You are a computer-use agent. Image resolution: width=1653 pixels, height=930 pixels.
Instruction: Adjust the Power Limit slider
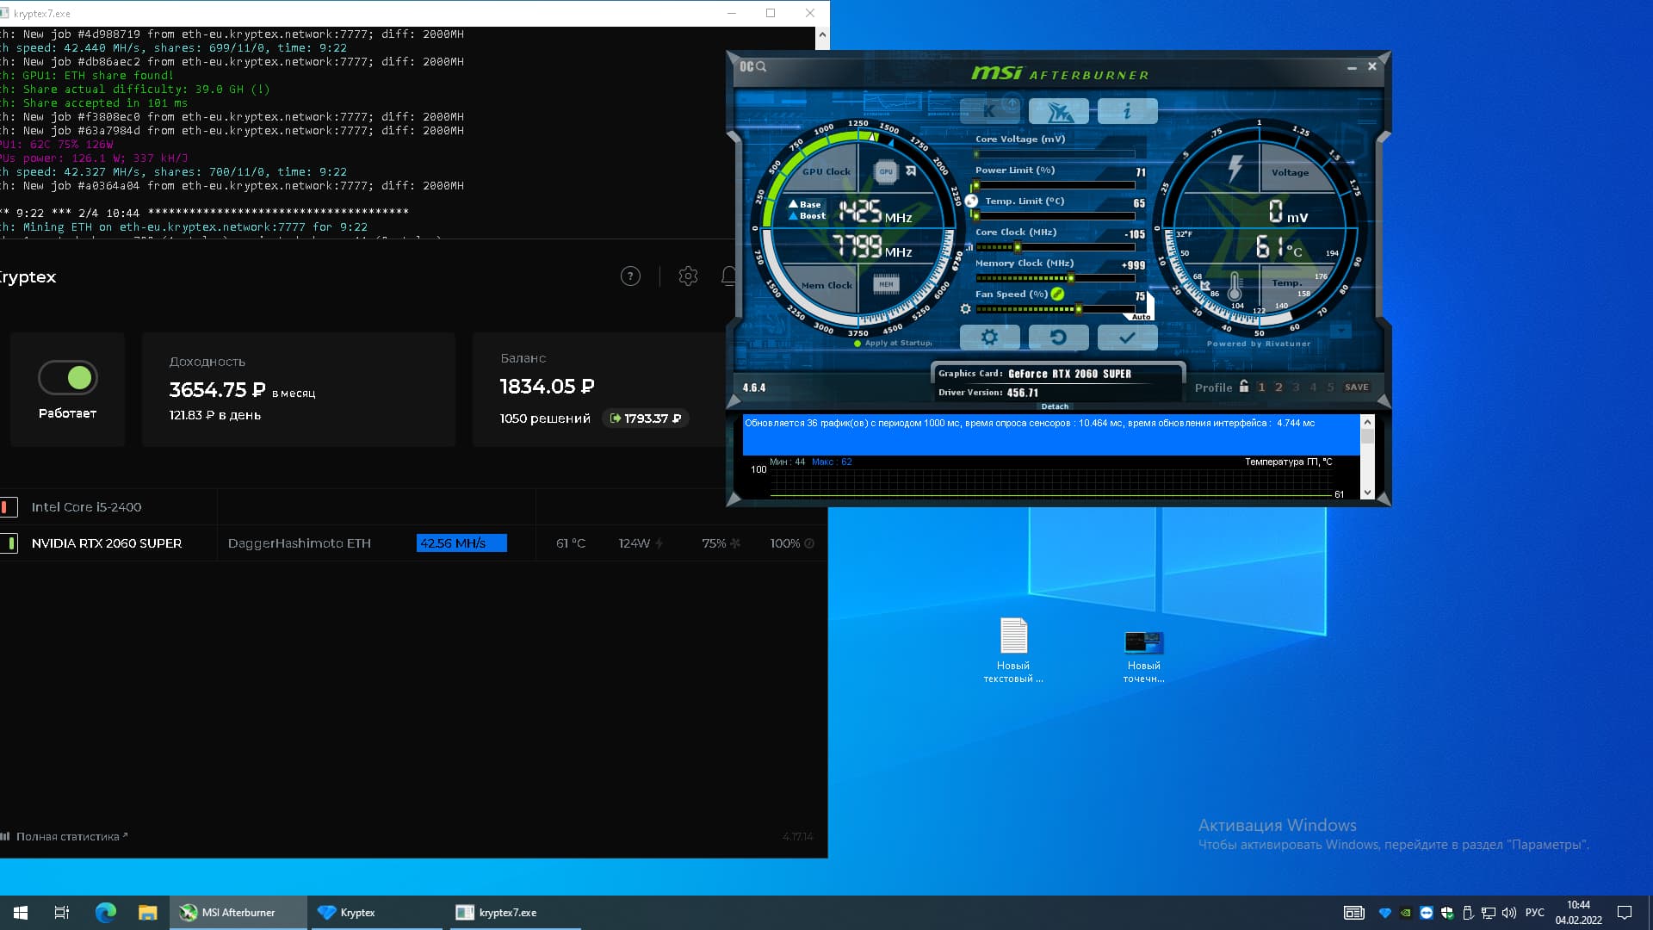[x=1055, y=185]
